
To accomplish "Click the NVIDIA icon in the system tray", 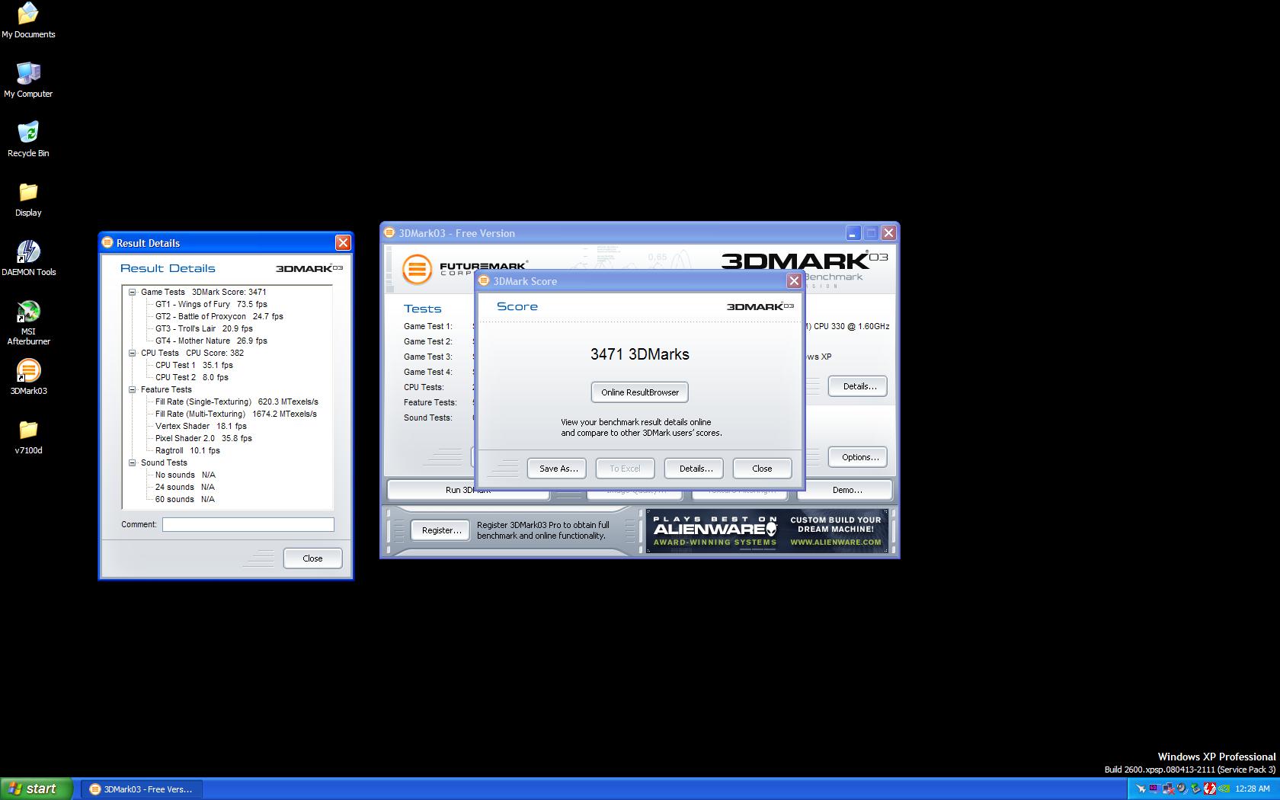I will point(1223,790).
